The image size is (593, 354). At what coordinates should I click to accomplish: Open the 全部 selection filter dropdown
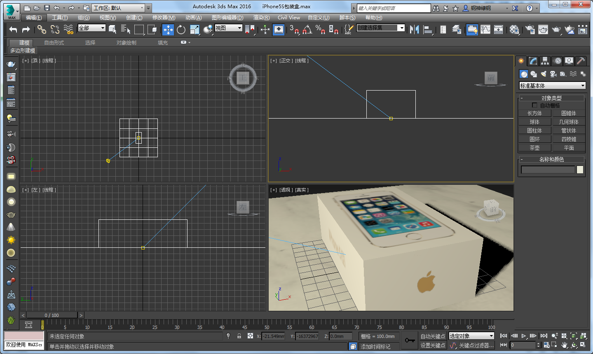92,28
